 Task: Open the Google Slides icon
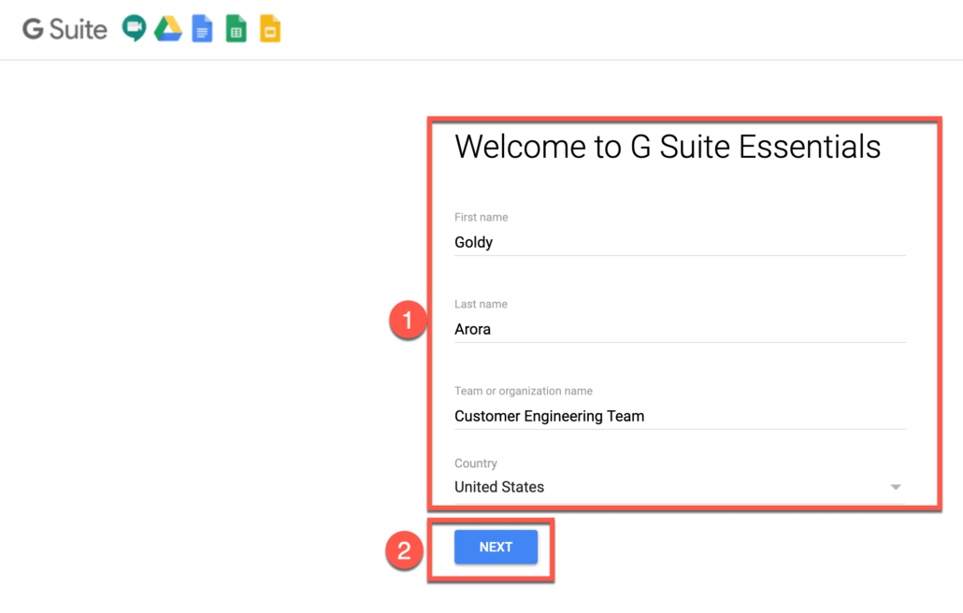click(x=270, y=29)
